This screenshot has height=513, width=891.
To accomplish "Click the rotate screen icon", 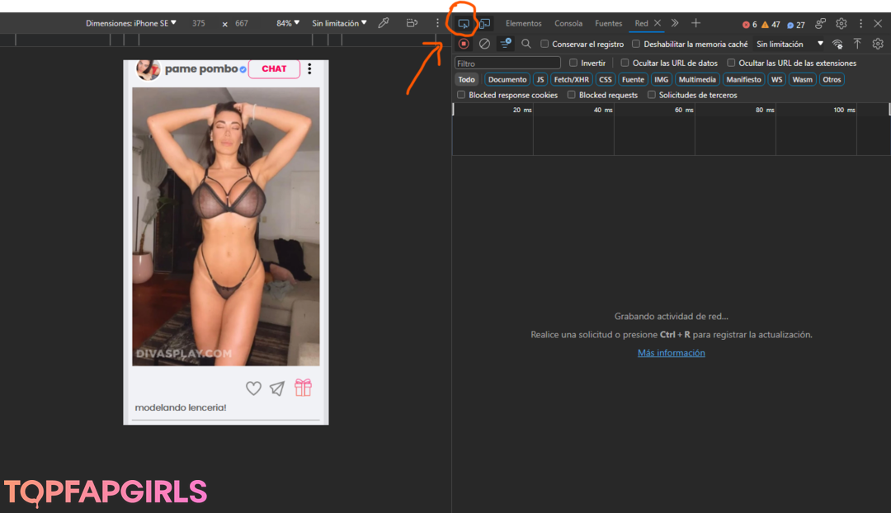I will coord(411,23).
